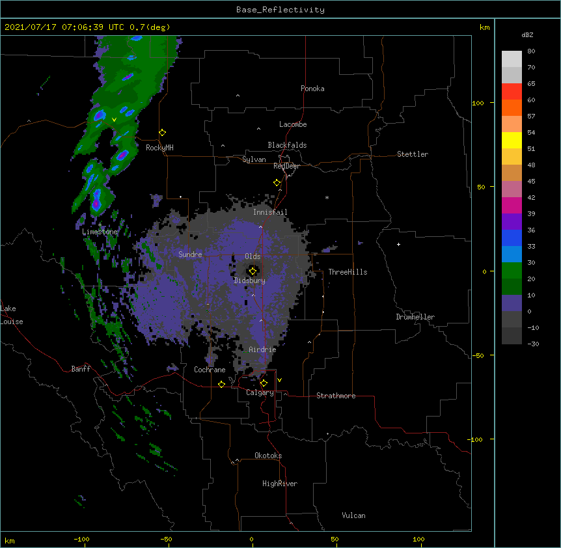Click the Didsbury town label
Viewport: 561px width, 548px height.
[x=250, y=281]
